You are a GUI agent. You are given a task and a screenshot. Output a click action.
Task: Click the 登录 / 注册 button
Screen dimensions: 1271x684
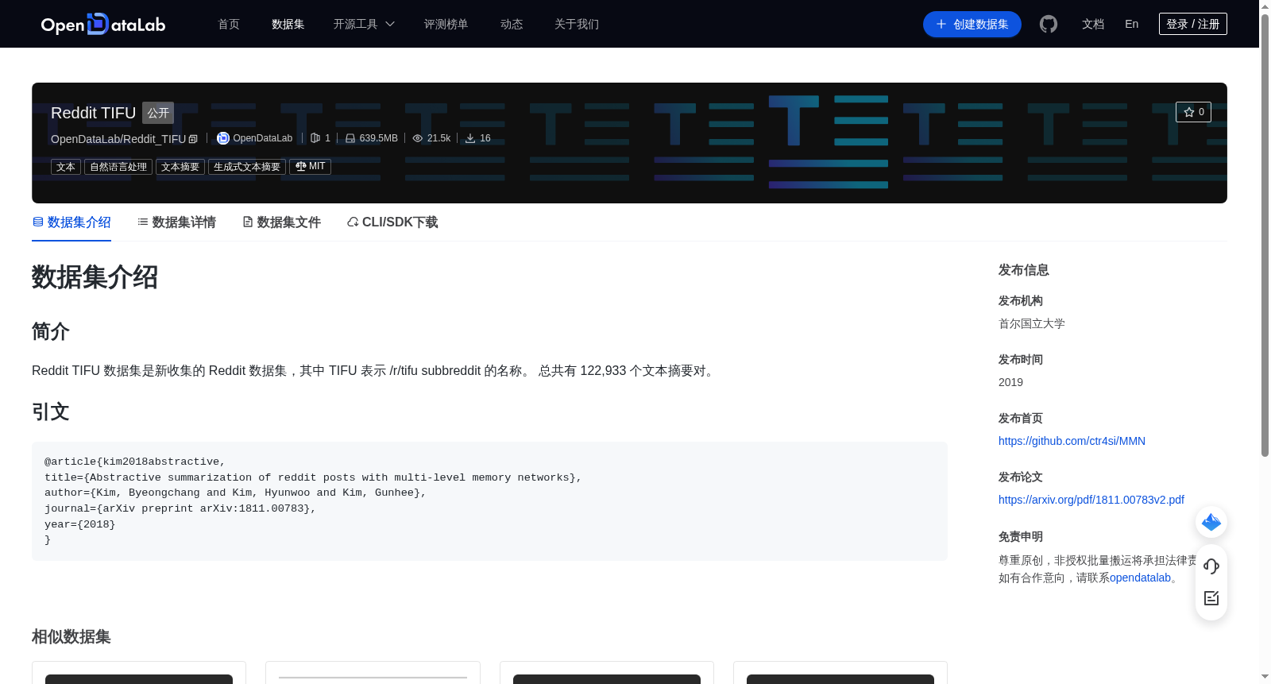pyautogui.click(x=1193, y=24)
